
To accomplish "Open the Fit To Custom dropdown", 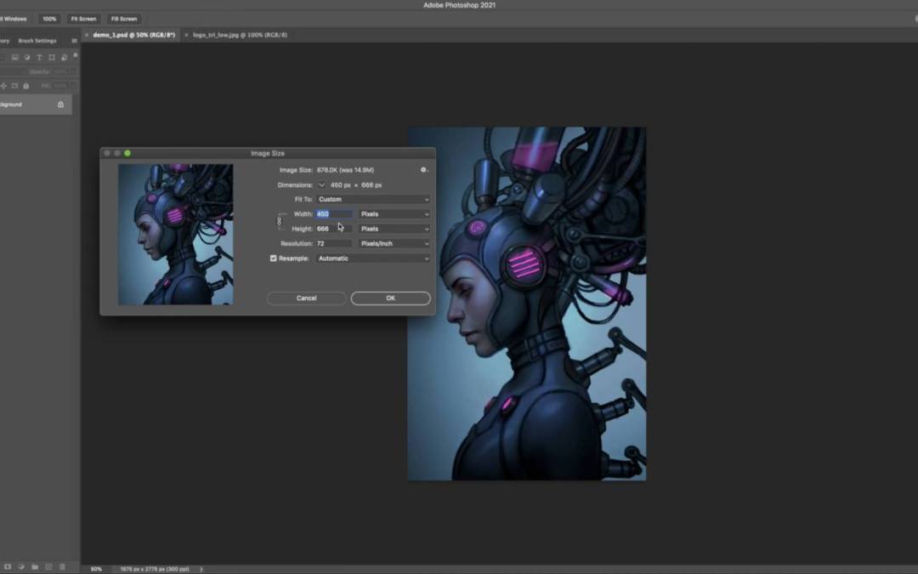I will 373,199.
